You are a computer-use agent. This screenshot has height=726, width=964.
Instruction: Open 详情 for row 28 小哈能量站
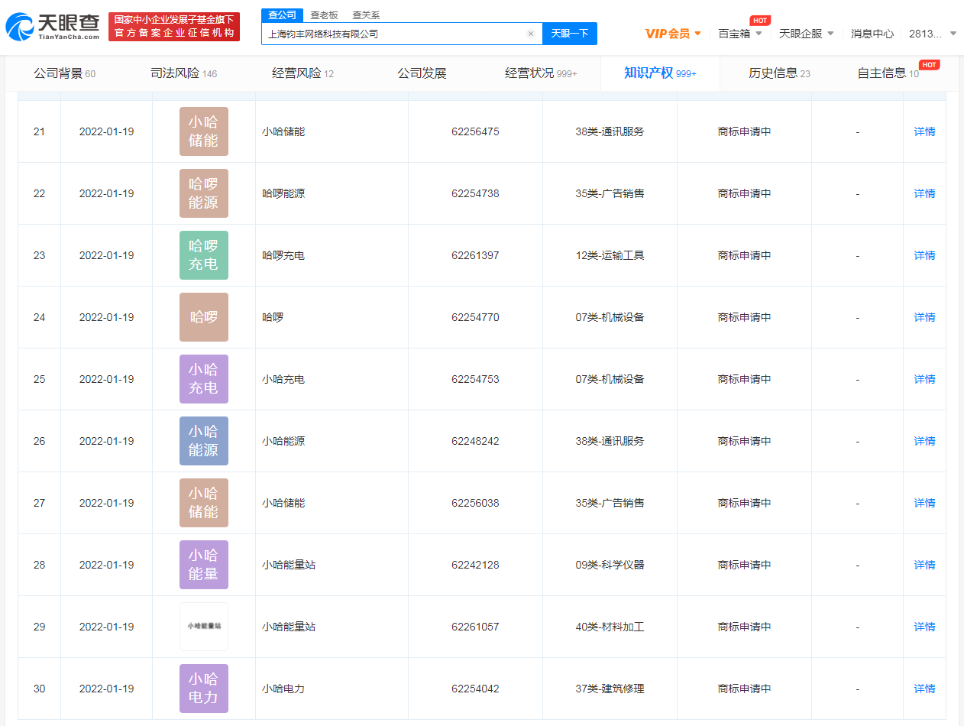pyautogui.click(x=924, y=565)
